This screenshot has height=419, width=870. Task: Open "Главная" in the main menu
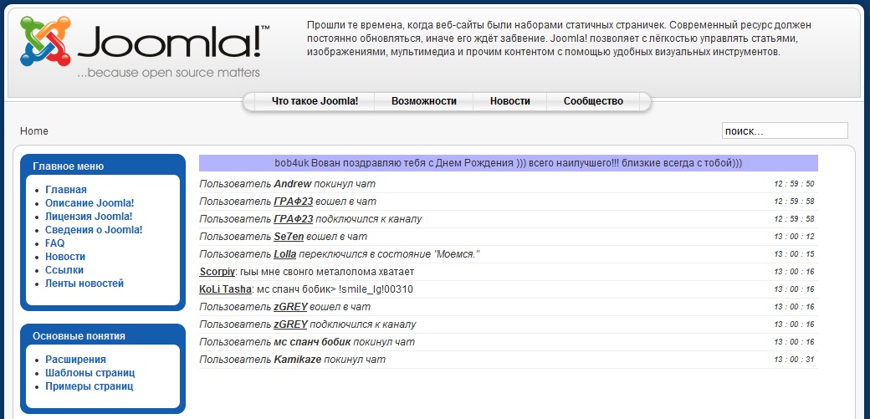pyautogui.click(x=66, y=190)
